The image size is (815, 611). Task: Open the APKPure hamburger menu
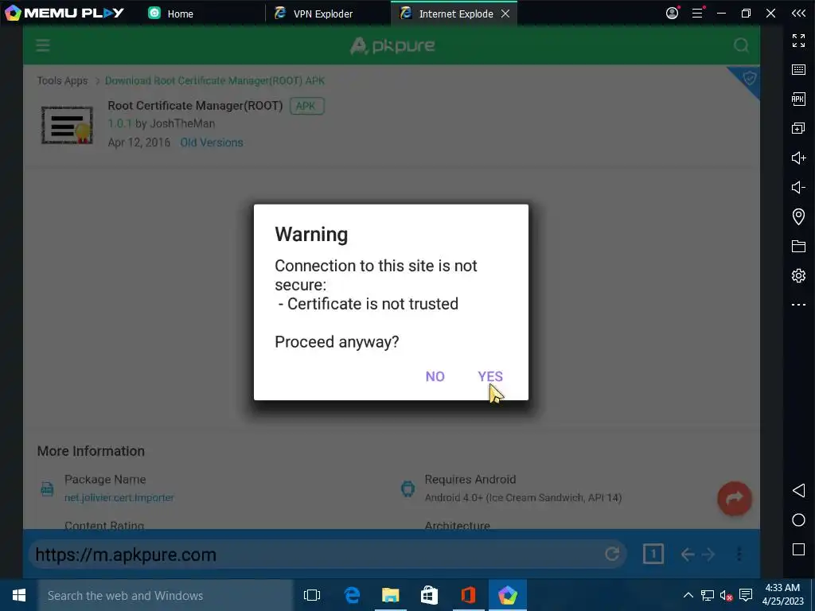point(43,45)
